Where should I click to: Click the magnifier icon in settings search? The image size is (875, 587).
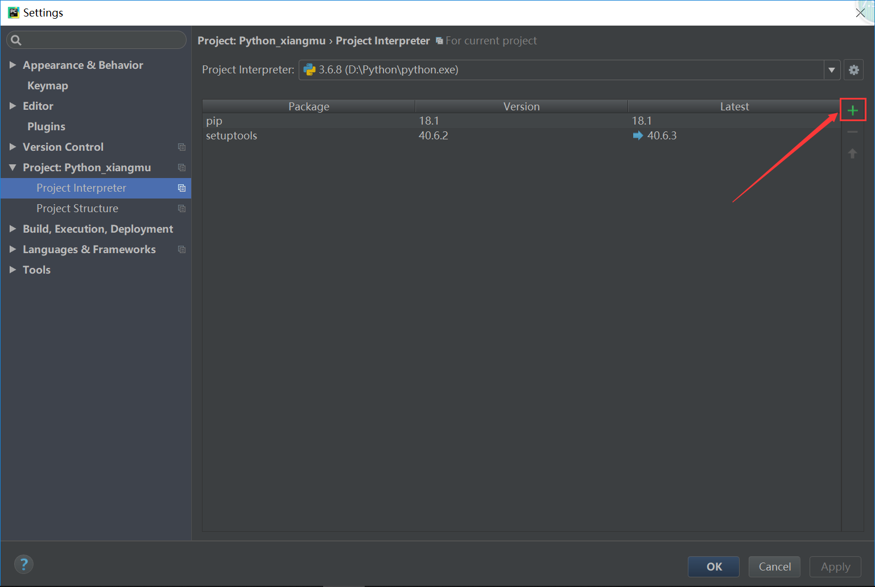pyautogui.click(x=16, y=40)
